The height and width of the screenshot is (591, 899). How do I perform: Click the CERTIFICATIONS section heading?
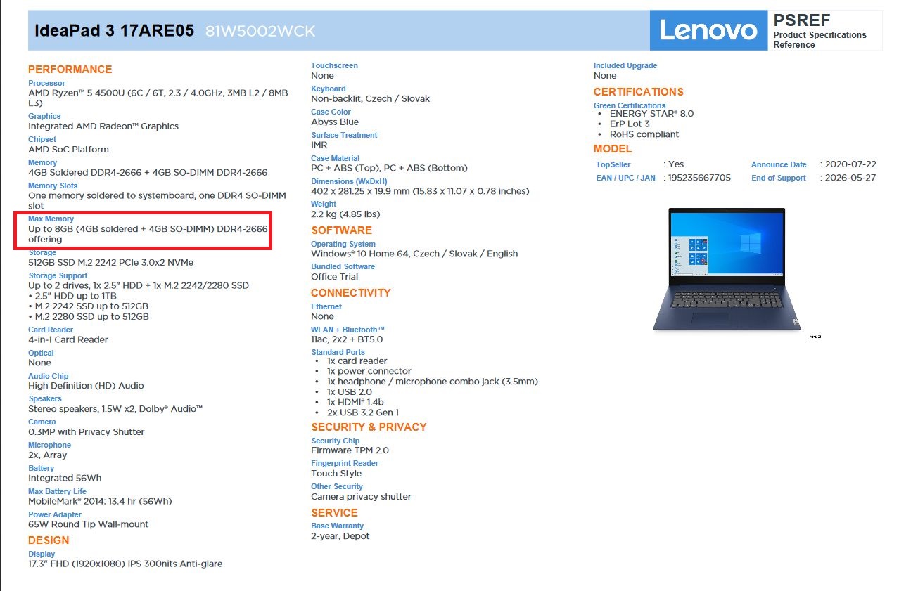638,92
